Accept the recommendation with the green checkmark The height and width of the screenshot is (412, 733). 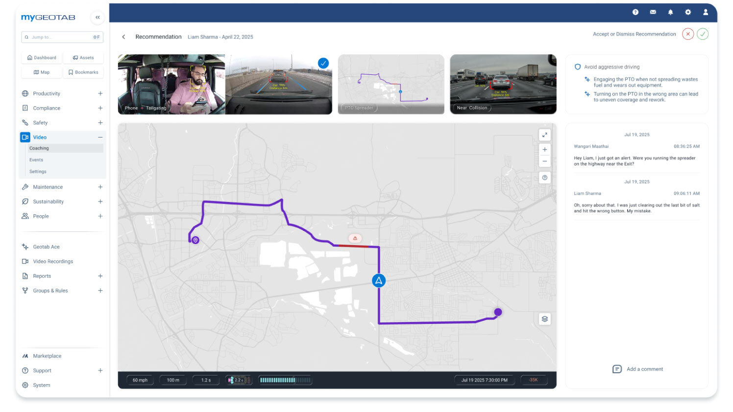(703, 34)
